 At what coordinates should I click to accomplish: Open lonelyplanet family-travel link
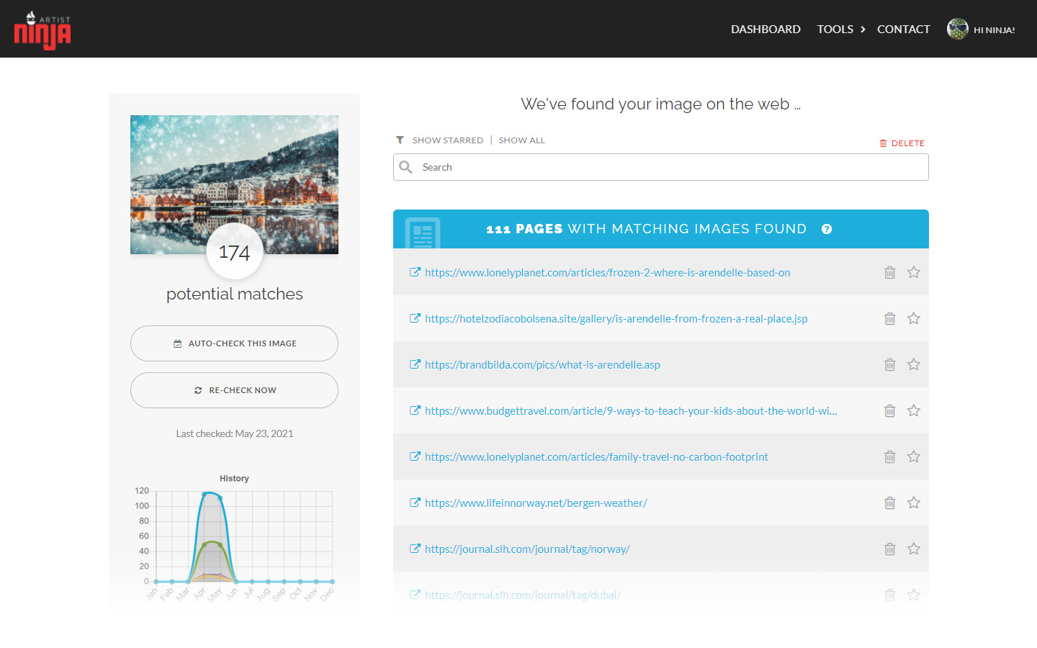pos(596,457)
